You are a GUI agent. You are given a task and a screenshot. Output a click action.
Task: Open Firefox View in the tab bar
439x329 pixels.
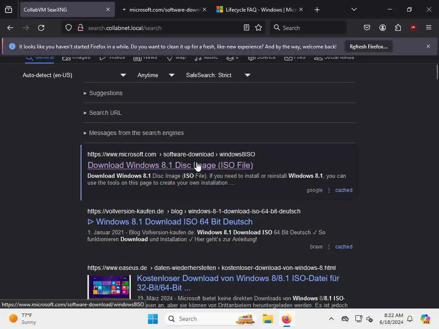(9, 9)
